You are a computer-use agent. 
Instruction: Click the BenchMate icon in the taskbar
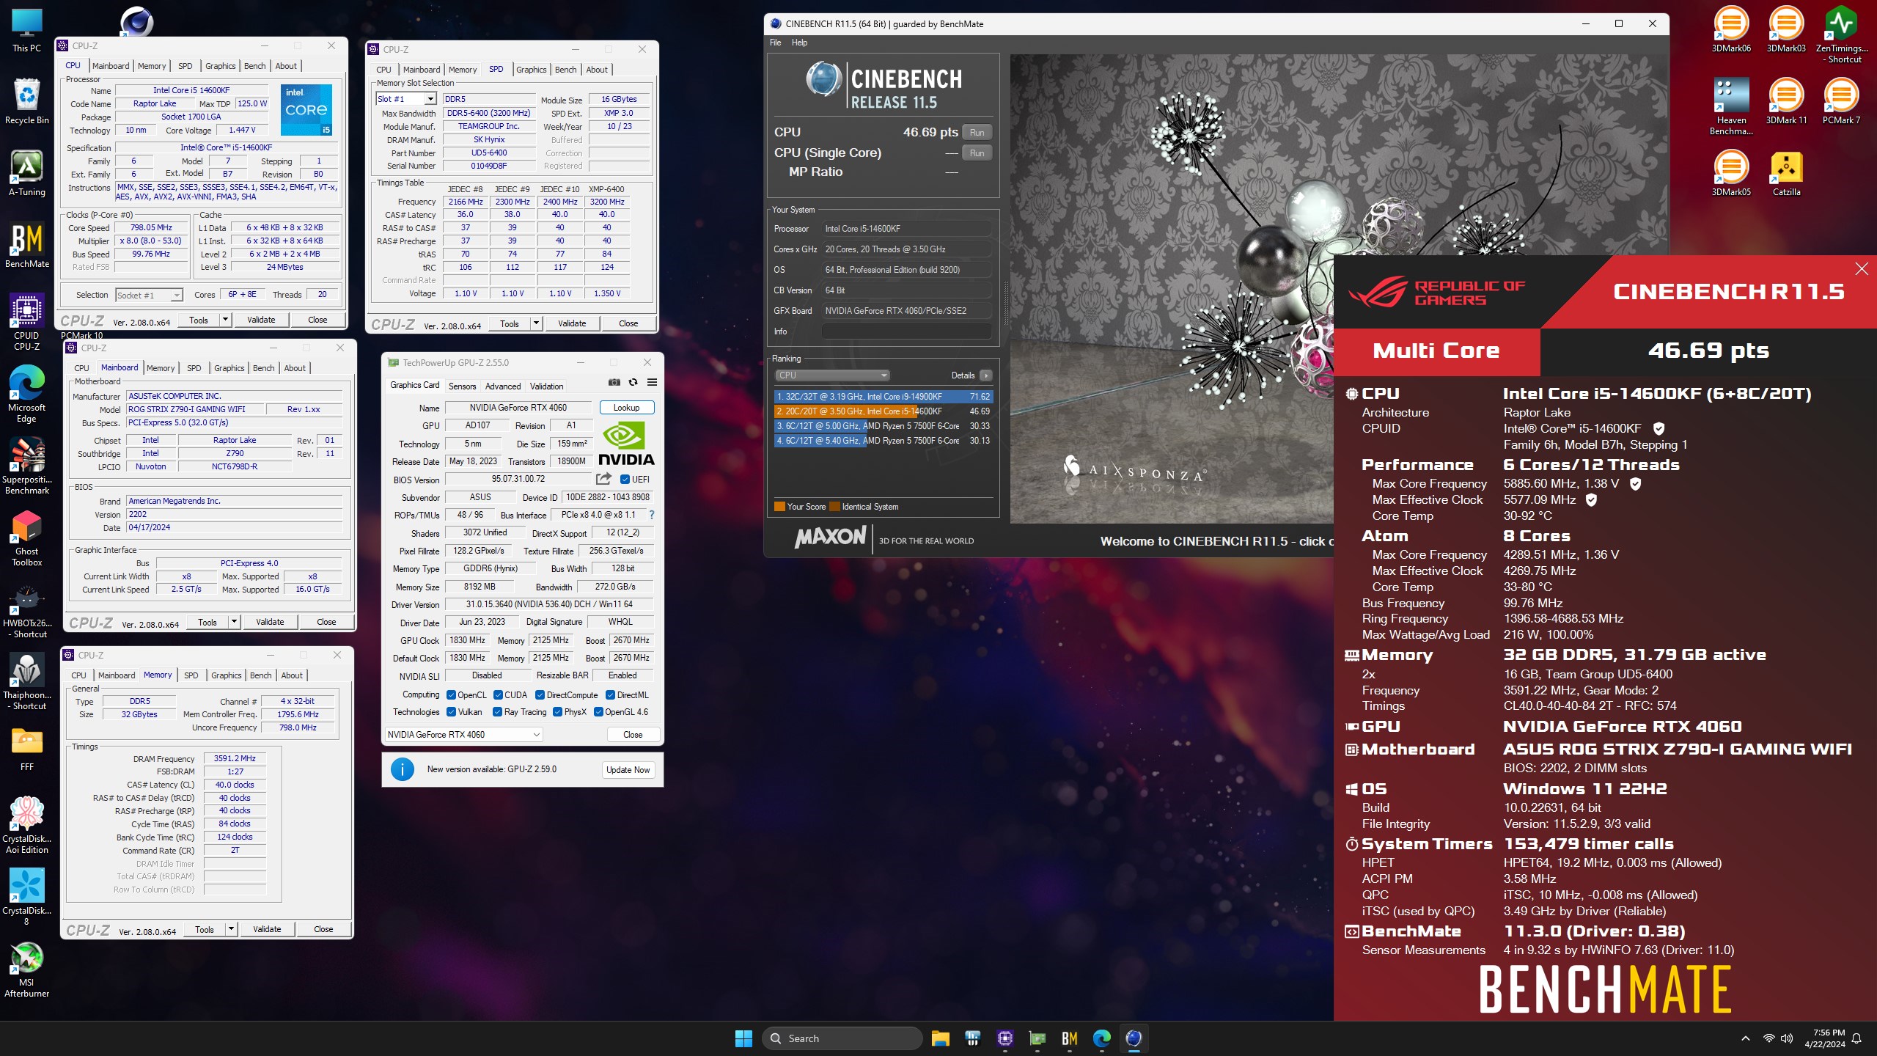[1070, 1038]
